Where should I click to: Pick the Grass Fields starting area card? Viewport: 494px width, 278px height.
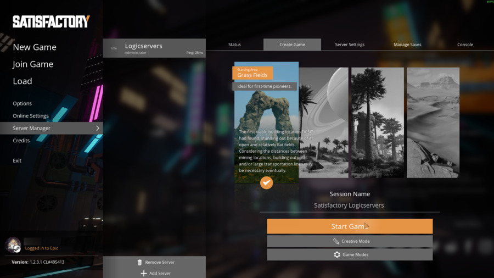click(266, 123)
